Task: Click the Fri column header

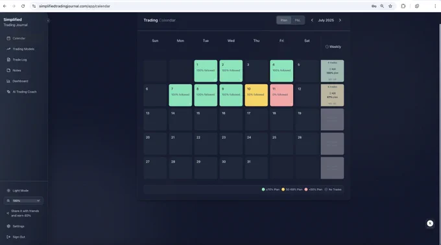Action: [281, 41]
